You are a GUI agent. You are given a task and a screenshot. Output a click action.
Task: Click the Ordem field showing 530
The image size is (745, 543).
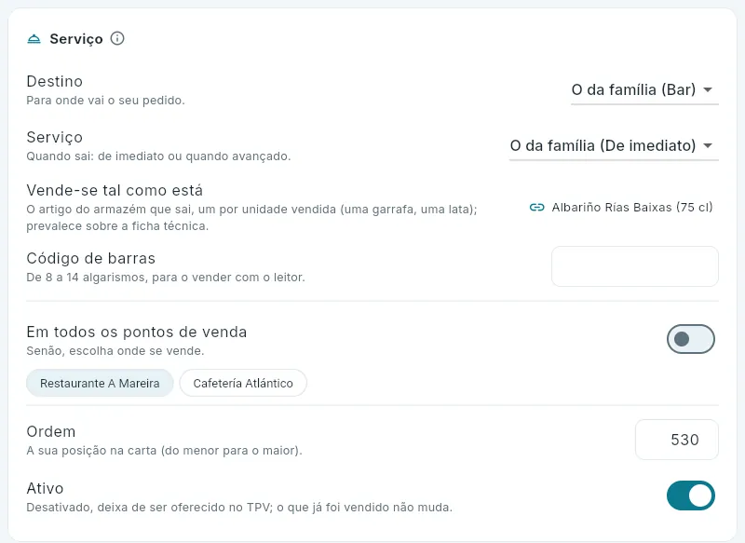point(677,440)
